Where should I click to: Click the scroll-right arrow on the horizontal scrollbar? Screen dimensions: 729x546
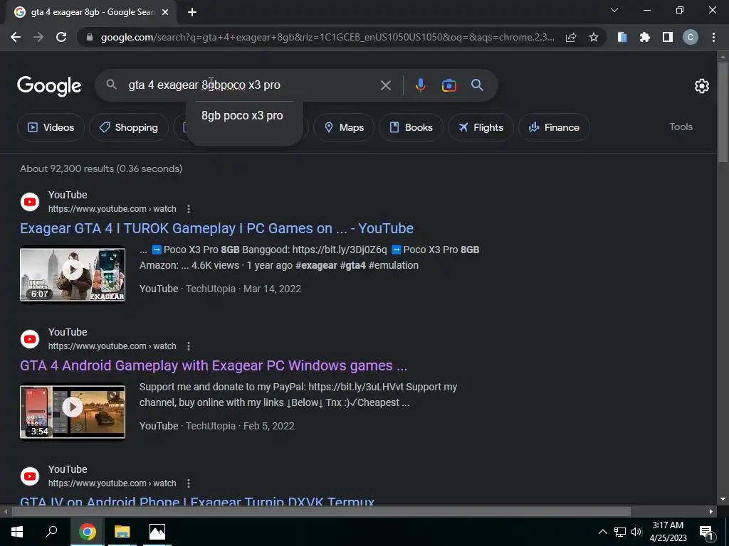click(711, 512)
